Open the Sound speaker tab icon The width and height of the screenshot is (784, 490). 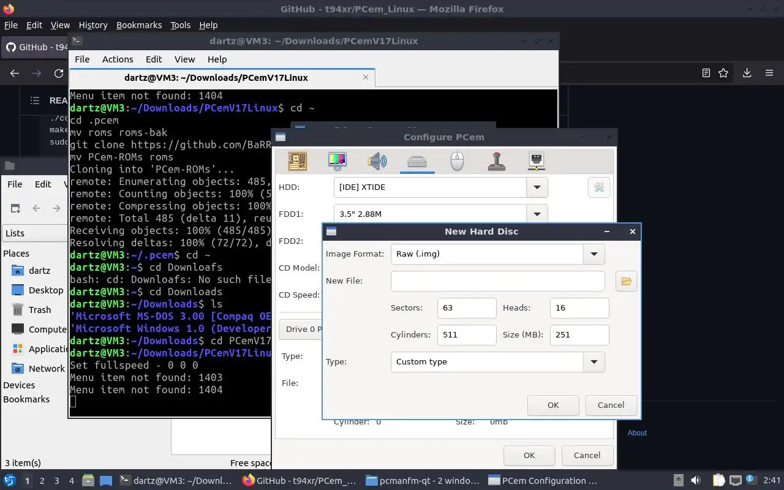(377, 161)
